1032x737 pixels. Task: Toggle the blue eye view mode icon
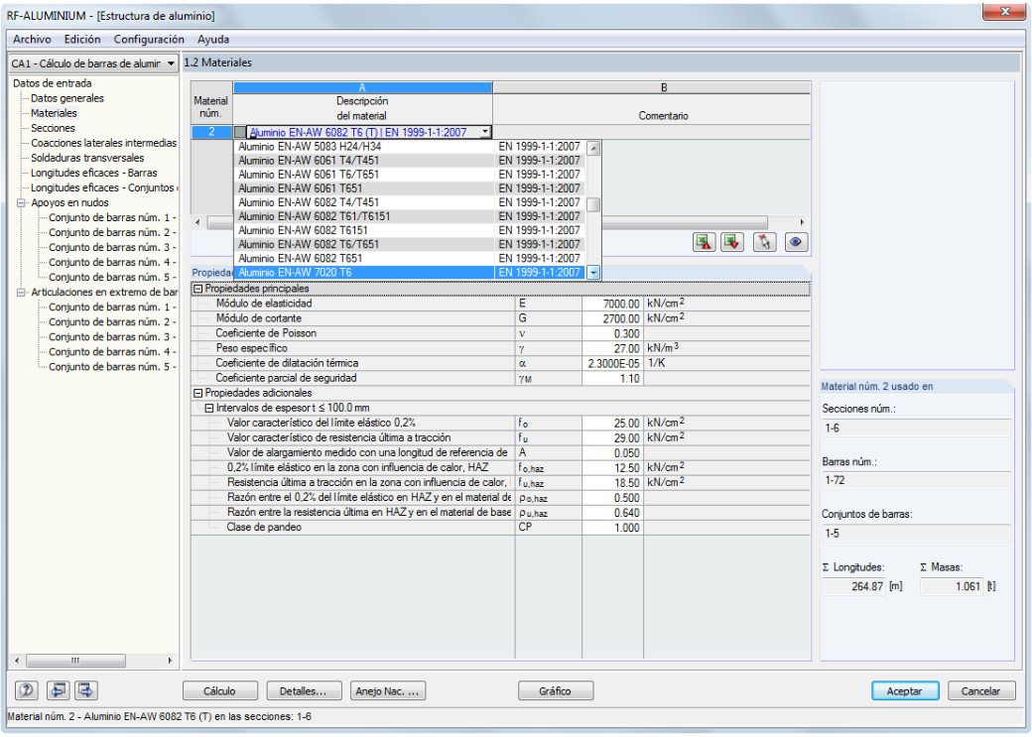(x=796, y=242)
